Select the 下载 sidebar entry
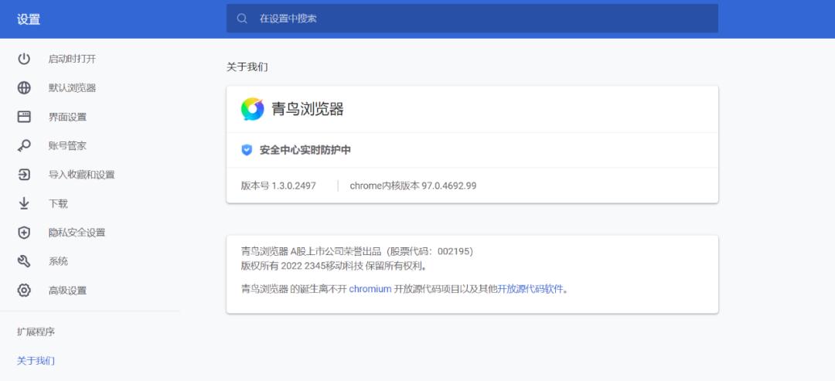 pyautogui.click(x=58, y=203)
